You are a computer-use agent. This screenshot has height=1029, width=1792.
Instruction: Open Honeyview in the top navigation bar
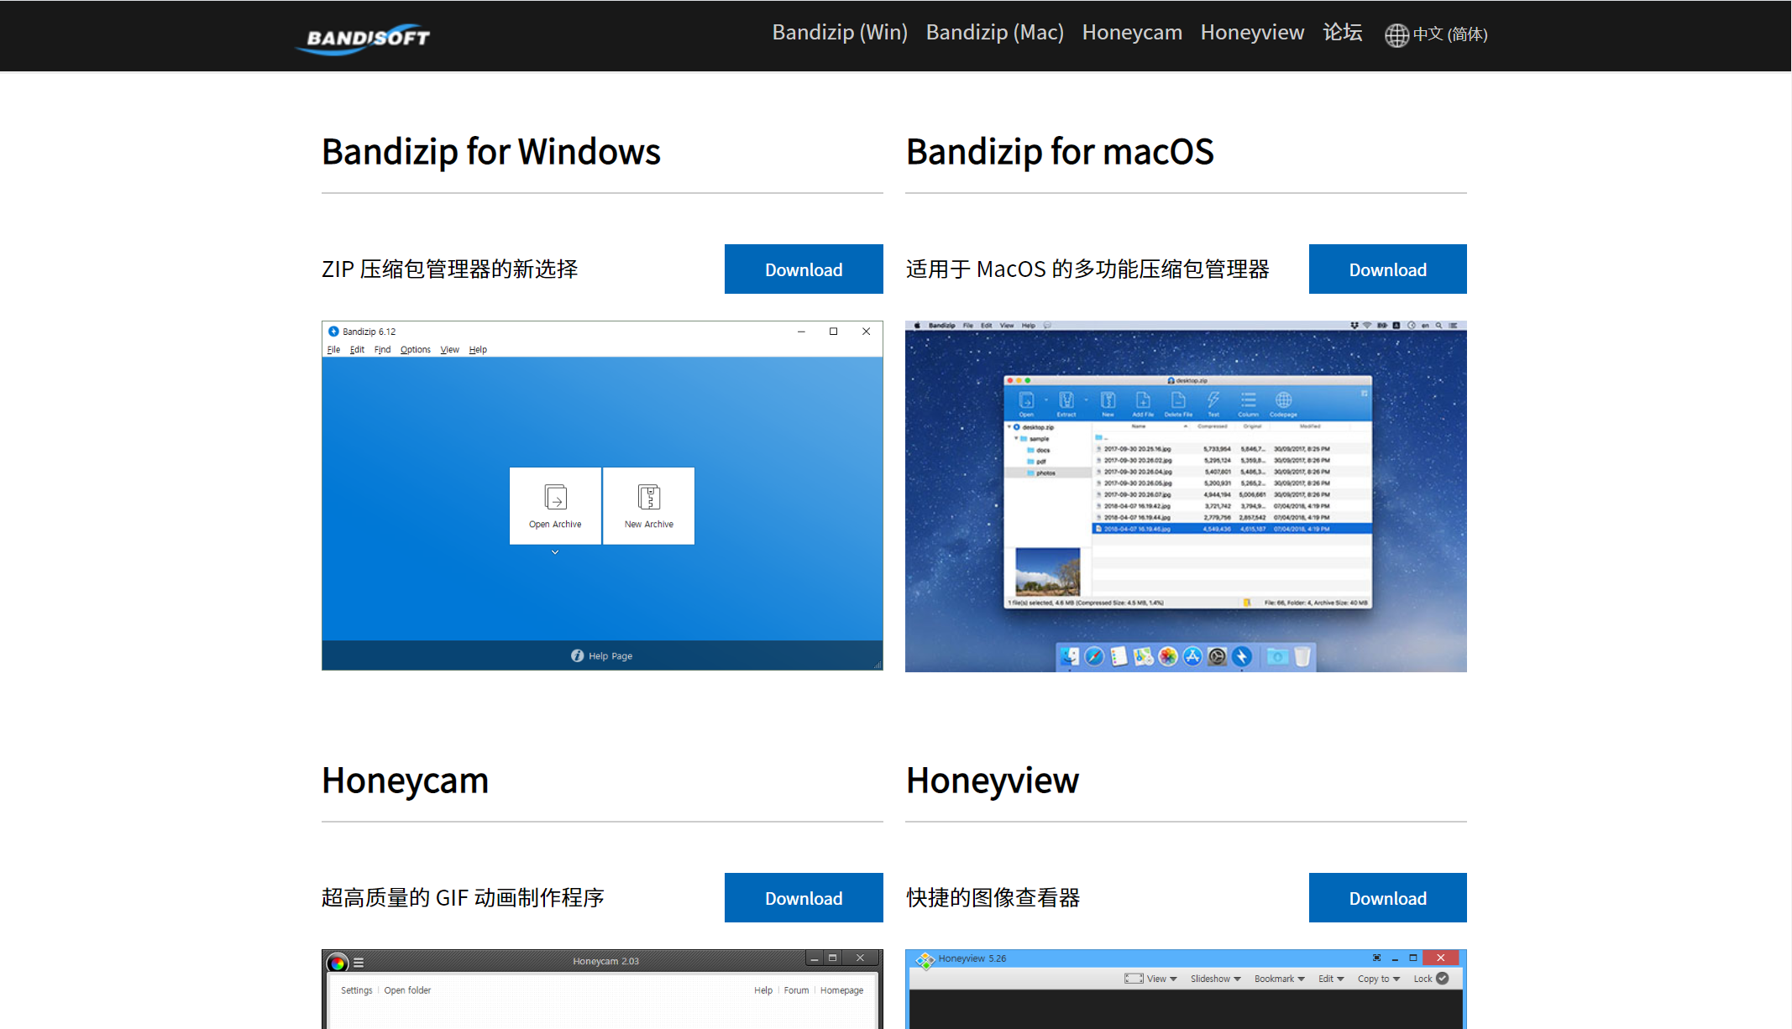point(1252,32)
